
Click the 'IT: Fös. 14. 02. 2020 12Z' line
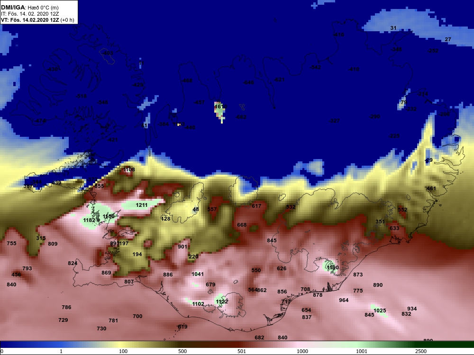[x=29, y=14]
